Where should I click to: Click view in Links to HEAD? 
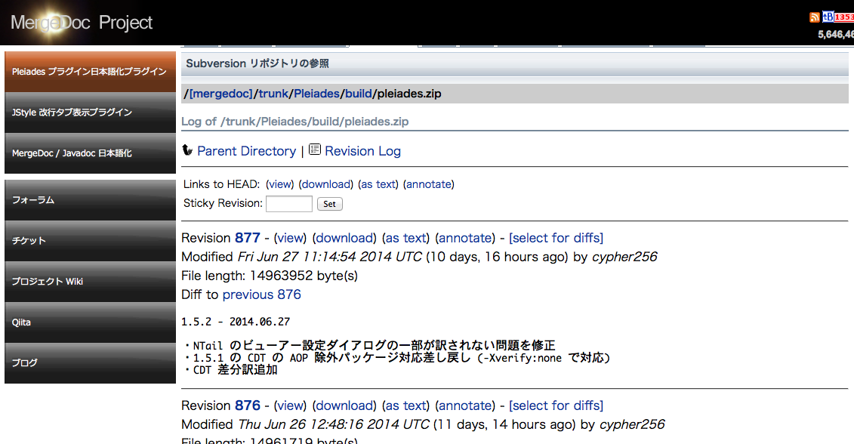click(280, 184)
